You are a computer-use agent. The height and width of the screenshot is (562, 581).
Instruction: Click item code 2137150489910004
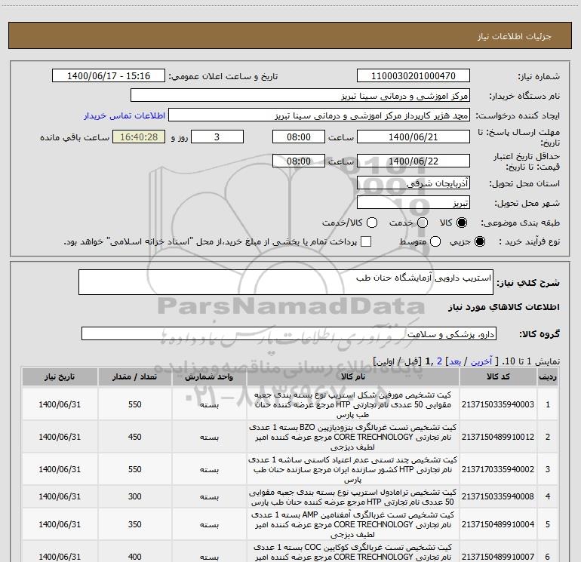498,524
